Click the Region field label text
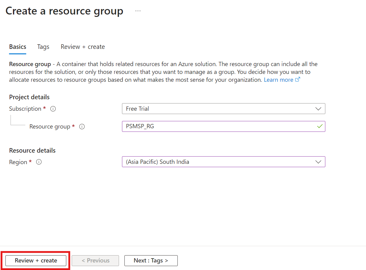The image size is (366, 270). 18,162
